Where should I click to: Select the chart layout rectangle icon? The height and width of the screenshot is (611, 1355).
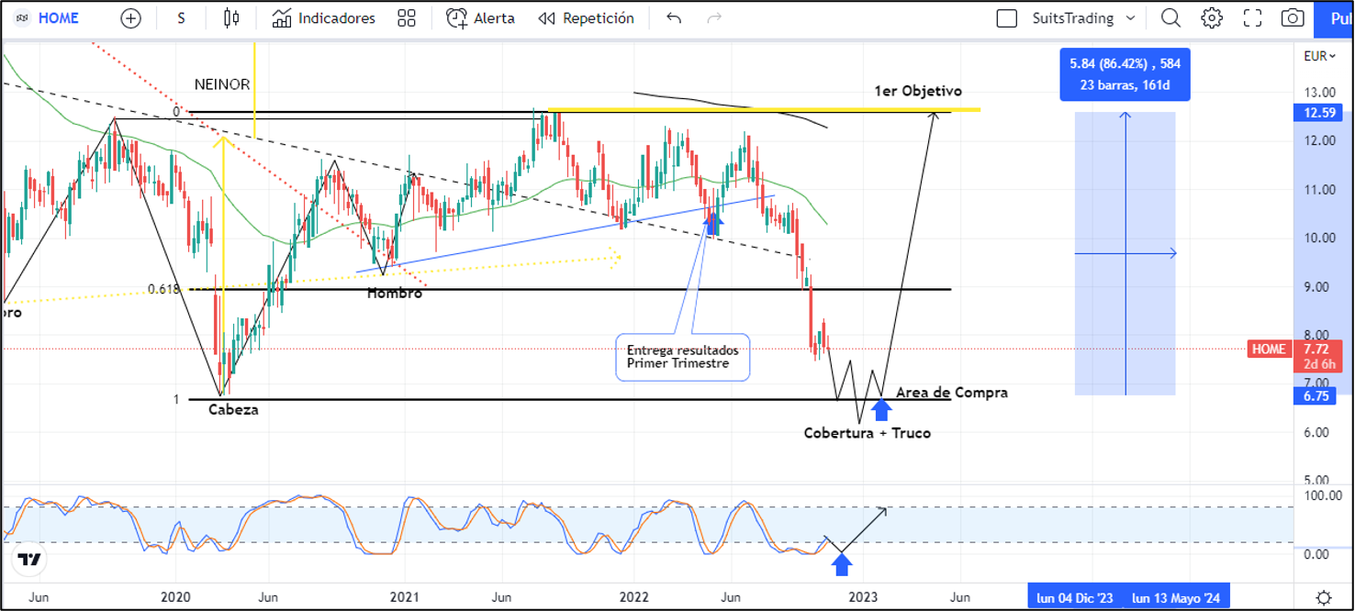pyautogui.click(x=1007, y=18)
